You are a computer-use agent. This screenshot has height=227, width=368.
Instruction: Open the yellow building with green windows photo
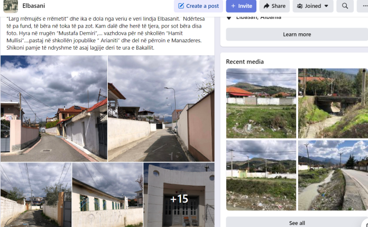click(x=107, y=195)
